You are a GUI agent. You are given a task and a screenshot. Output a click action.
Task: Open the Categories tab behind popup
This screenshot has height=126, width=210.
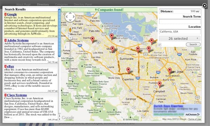[x=61, y=5]
